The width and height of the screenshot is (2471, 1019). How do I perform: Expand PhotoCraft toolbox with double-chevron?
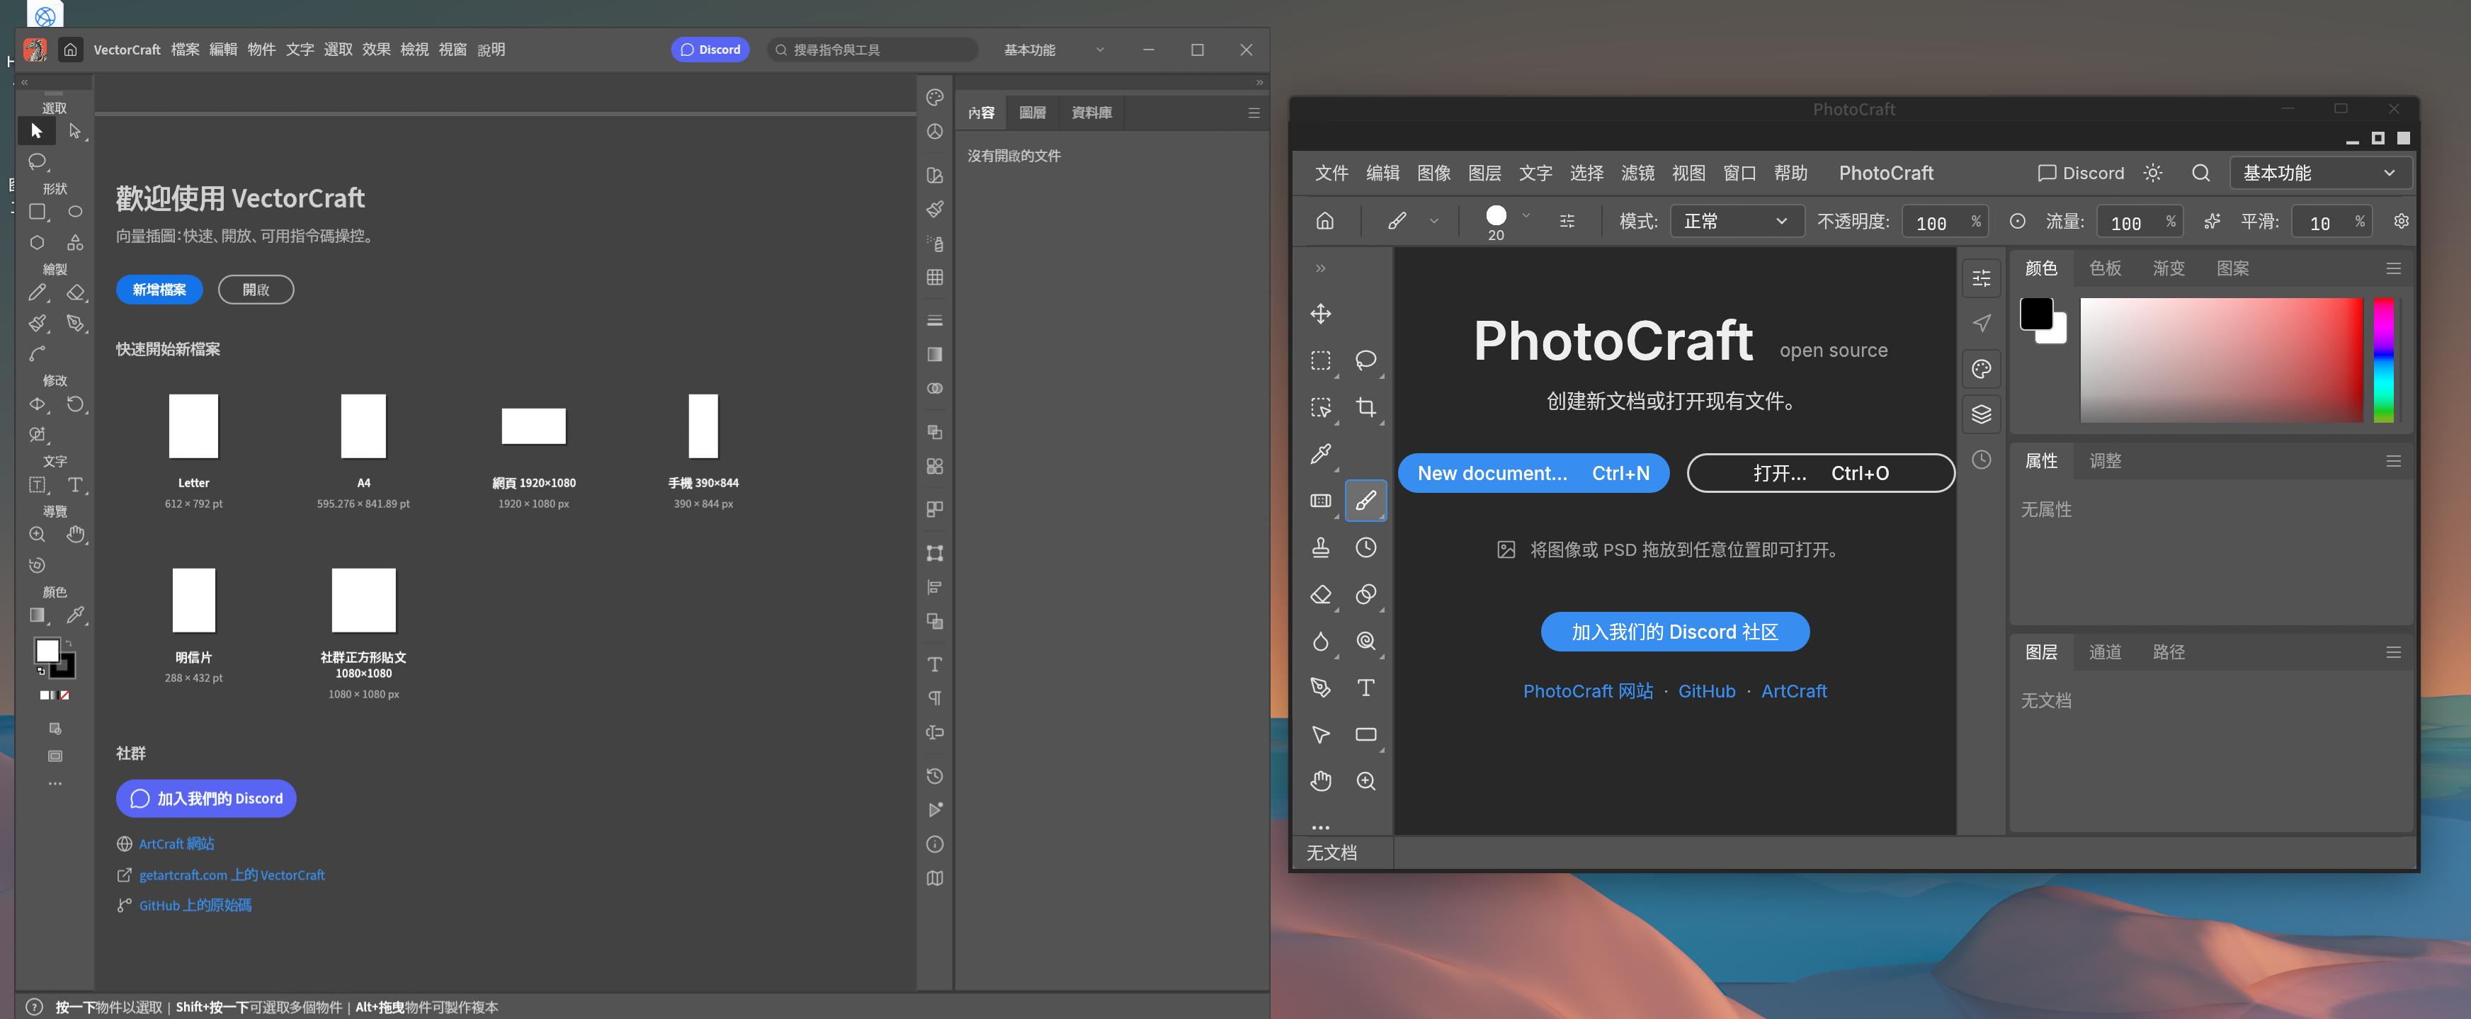coord(1320,268)
